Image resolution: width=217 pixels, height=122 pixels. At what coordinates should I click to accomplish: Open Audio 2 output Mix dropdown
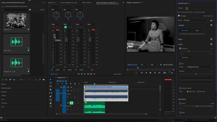point(68,9)
